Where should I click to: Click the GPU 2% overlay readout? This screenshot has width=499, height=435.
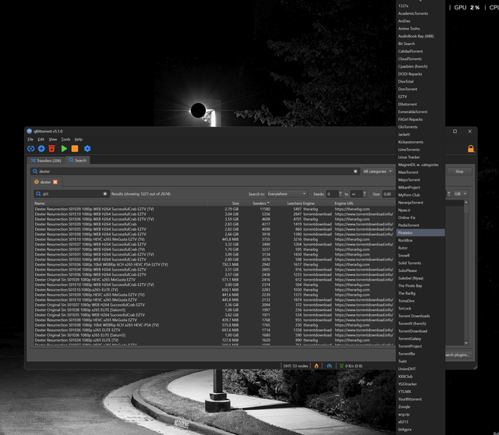467,7
